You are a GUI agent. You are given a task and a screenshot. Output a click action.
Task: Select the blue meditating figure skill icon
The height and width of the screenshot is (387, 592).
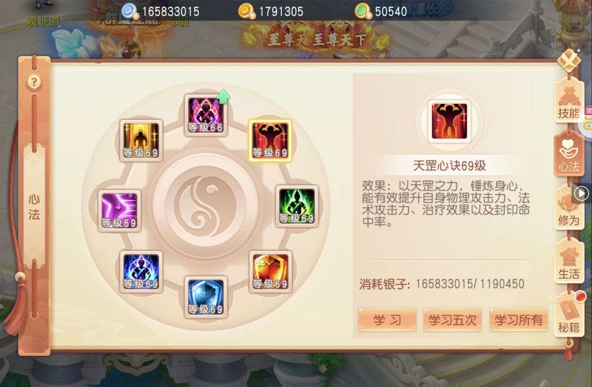(x=141, y=271)
